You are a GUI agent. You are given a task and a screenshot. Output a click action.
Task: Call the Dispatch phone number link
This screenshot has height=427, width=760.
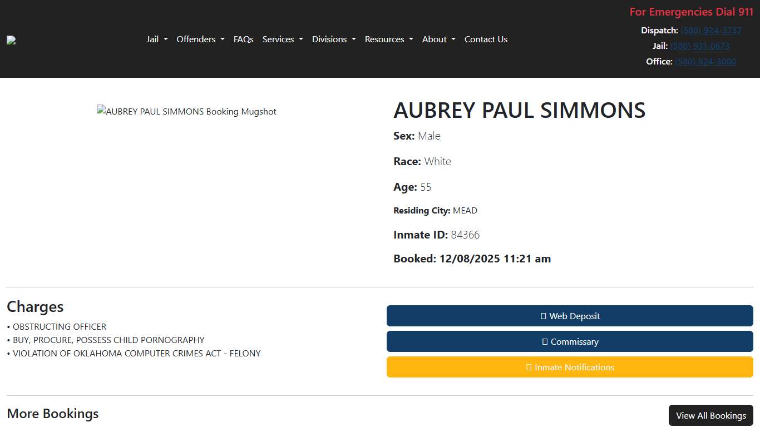point(711,30)
